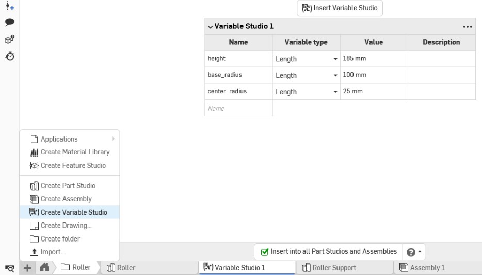The width and height of the screenshot is (482, 275).
Task: Switch to the Roller Part Studio tab
Action: [150, 268]
